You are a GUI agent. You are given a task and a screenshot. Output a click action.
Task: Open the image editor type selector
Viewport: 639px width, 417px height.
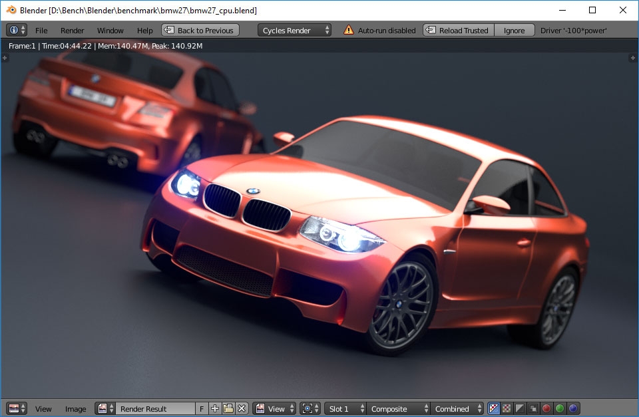click(17, 408)
